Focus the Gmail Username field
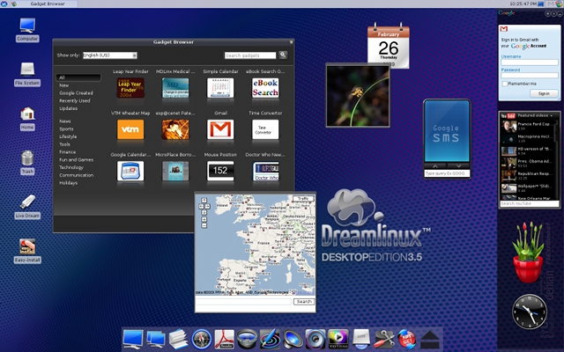The image size is (564, 352). tap(530, 62)
